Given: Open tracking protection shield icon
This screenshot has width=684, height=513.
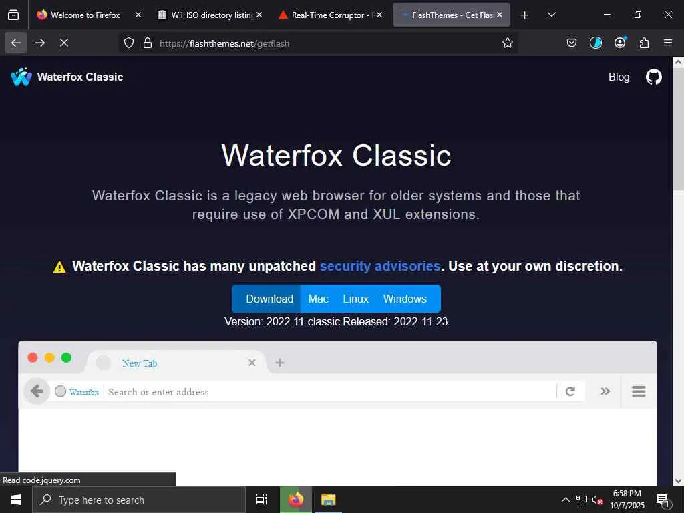Looking at the screenshot, I should coord(129,43).
